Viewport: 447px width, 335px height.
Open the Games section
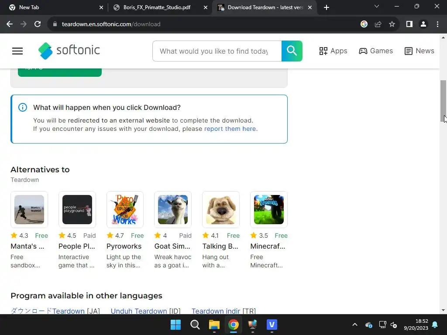click(376, 51)
